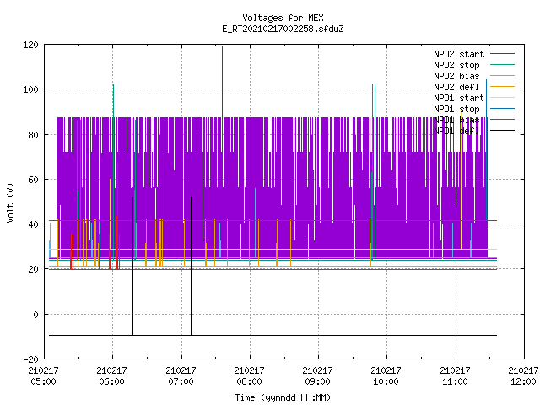Click the 'NPD2 defl' legend label
This screenshot has width=540, height=405.
point(456,87)
